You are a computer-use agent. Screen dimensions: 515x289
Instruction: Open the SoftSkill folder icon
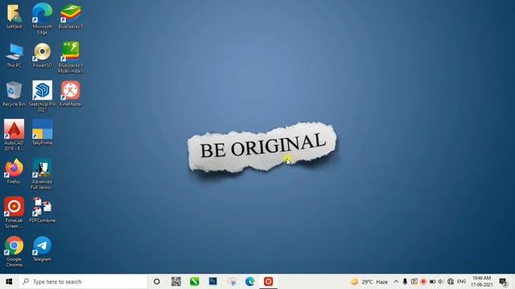(x=14, y=16)
